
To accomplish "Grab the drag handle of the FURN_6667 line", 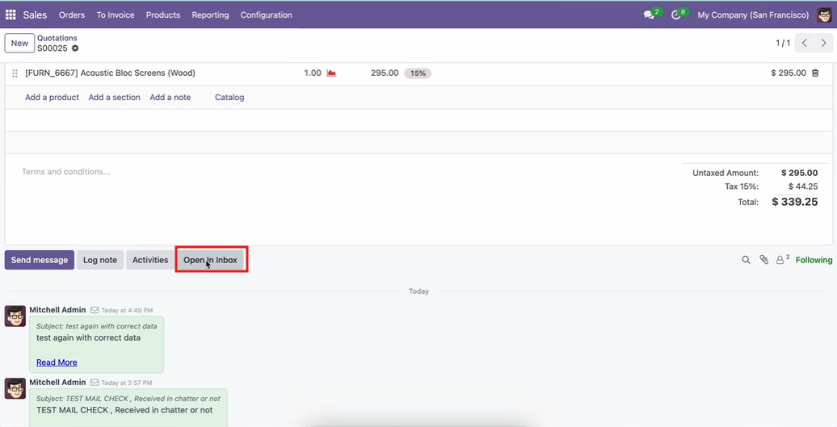I will pyautogui.click(x=15, y=73).
